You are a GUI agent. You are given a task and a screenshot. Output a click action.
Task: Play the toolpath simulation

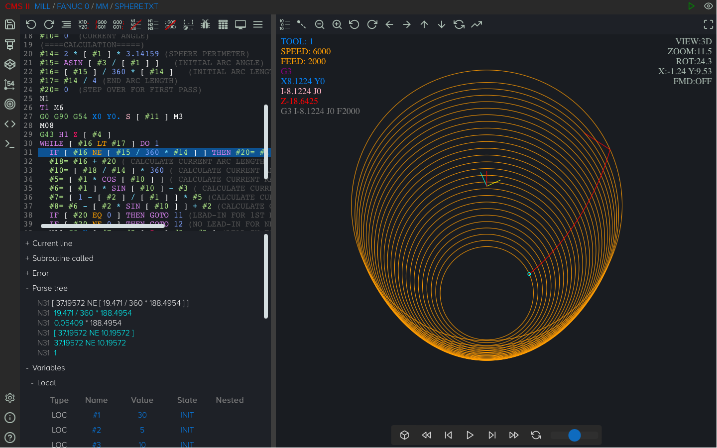pos(470,435)
